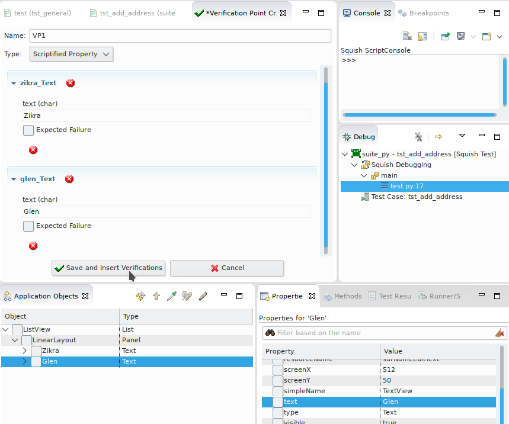Image resolution: width=509 pixels, height=424 pixels.
Task: Click Save and Insert Verifications button
Action: click(108, 268)
